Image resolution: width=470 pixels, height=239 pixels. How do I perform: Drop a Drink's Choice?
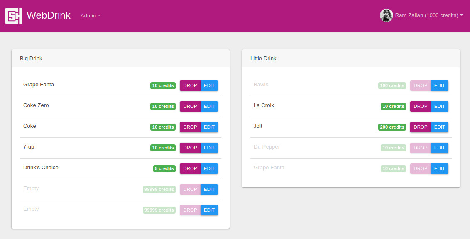pos(190,168)
